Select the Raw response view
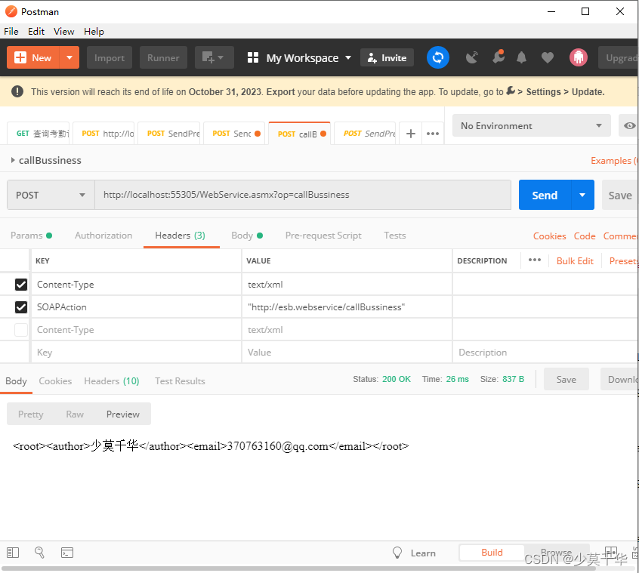The width and height of the screenshot is (639, 573). tap(75, 414)
